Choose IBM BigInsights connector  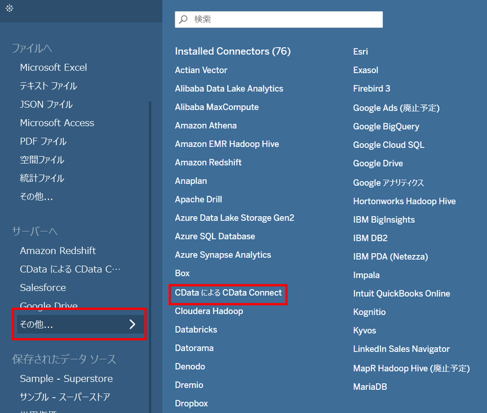tap(384, 220)
